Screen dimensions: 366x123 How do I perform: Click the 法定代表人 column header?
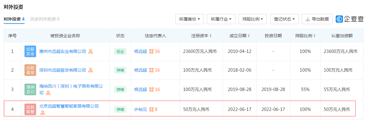point(155,36)
